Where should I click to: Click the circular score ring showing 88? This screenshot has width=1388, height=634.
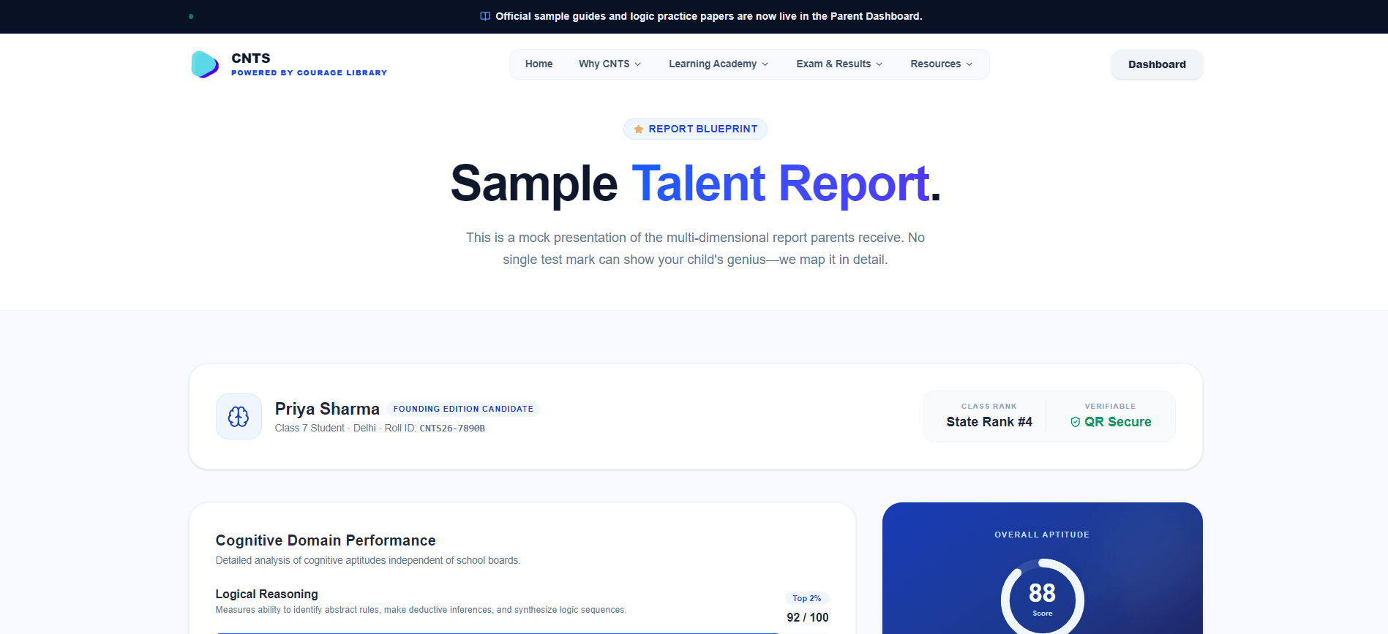[x=1042, y=597]
